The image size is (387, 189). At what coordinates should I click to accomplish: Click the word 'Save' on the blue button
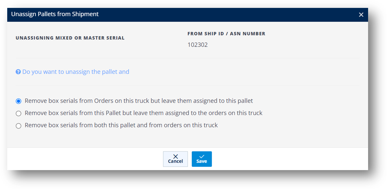point(202,162)
